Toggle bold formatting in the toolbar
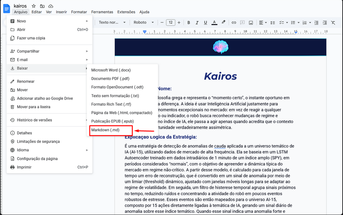The height and width of the screenshot is (215, 343). point(189,22)
